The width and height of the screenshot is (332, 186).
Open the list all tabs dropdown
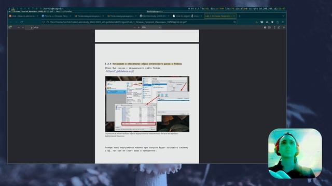point(283,16)
